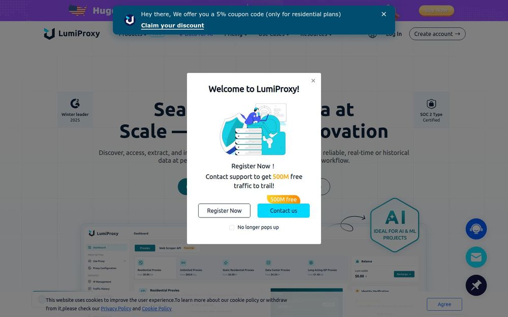Click the Register Now button
The height and width of the screenshot is (317, 508).
[x=224, y=210]
